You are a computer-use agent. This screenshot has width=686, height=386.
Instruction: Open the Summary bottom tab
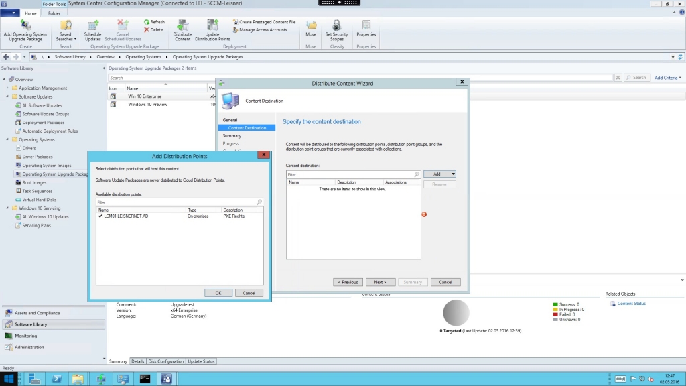click(118, 361)
